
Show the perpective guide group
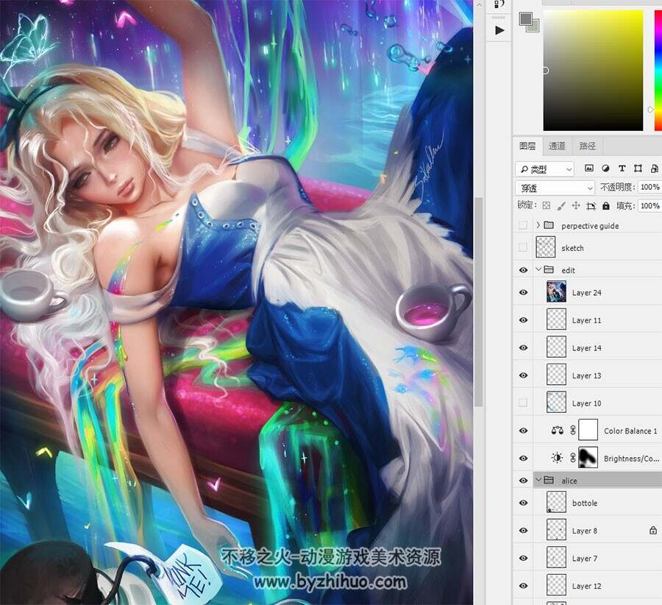[x=523, y=225]
